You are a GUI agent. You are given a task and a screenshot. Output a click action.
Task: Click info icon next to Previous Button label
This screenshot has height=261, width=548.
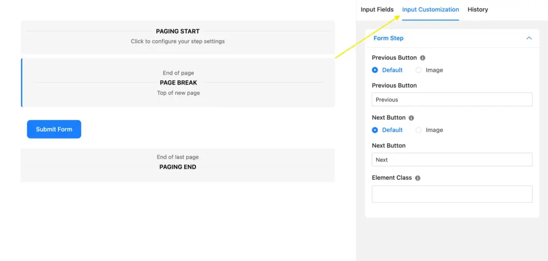(x=423, y=58)
